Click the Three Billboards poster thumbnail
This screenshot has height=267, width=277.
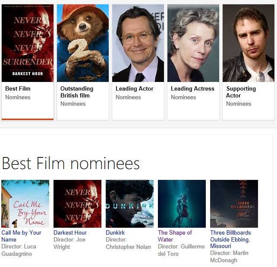coord(234,204)
